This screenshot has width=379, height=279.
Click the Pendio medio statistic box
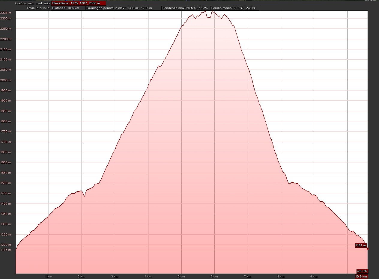pyautogui.click(x=234, y=8)
